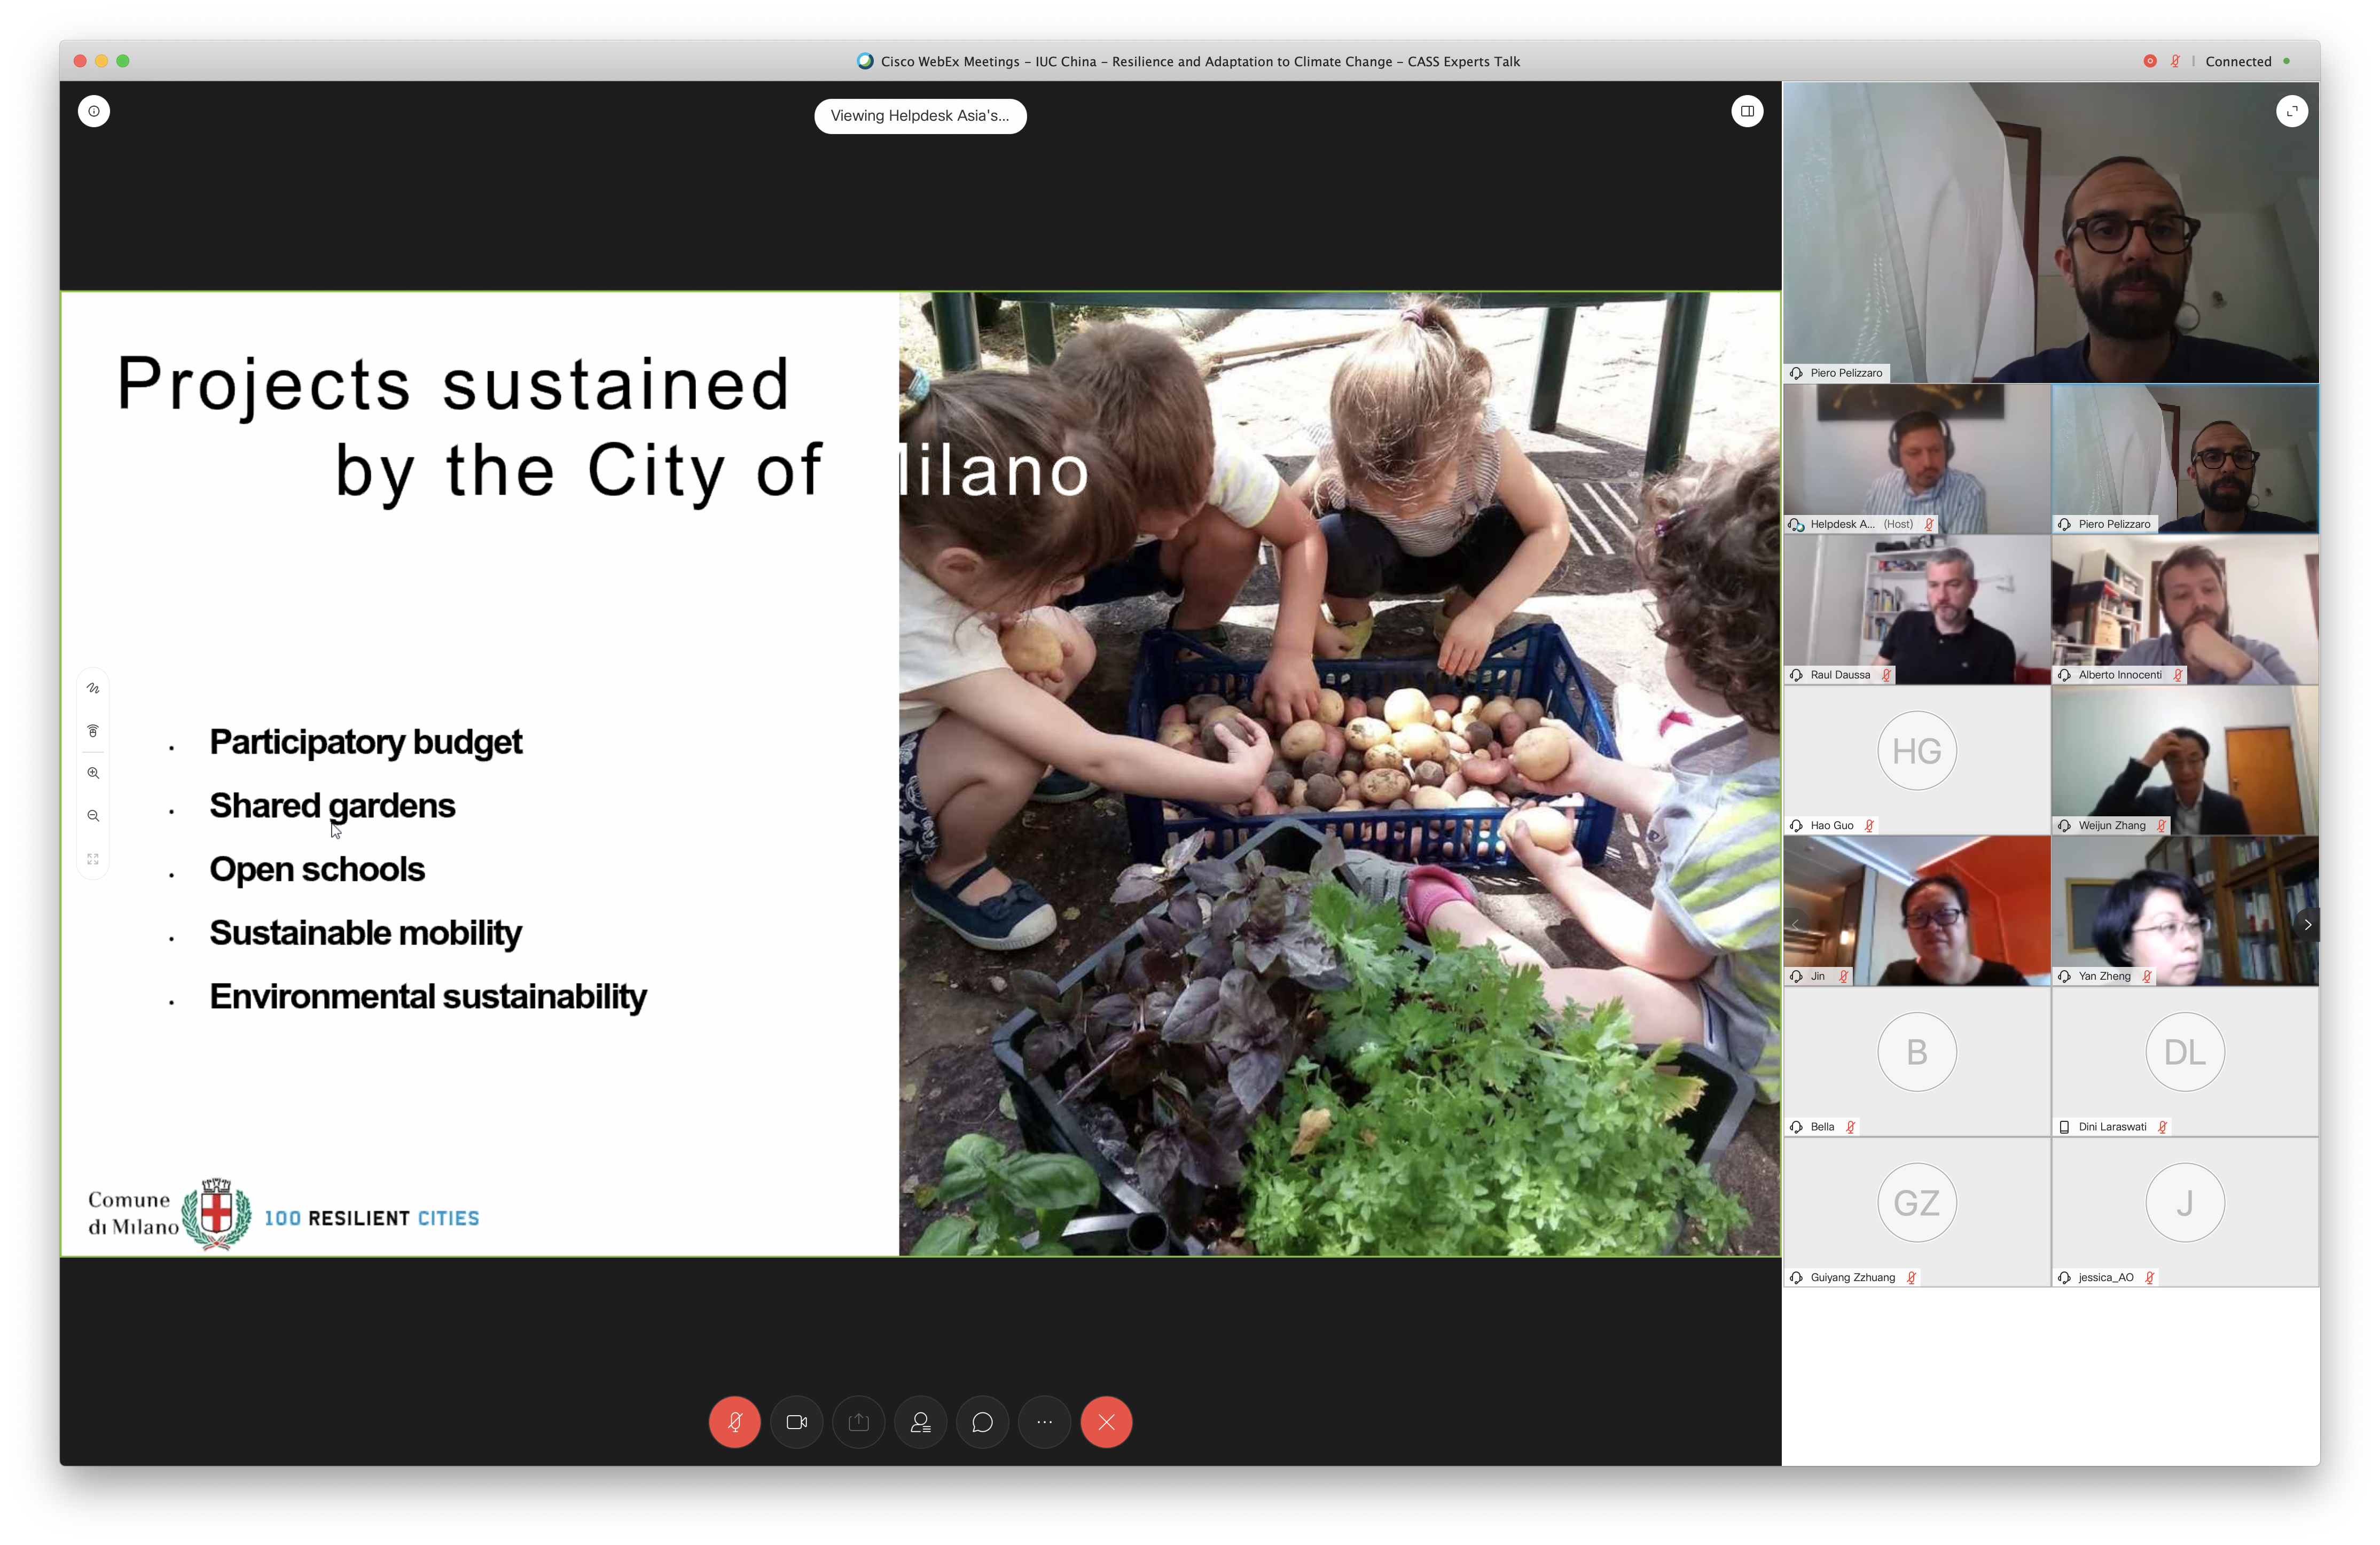Viewport: 2380px width, 1545px height.
Task: Click the recording indicator in the title bar
Action: (x=2149, y=61)
